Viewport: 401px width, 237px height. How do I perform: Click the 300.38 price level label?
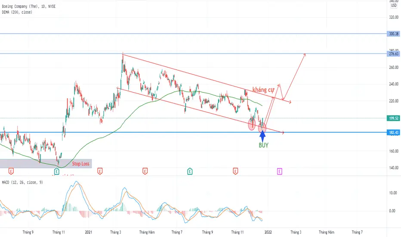point(394,34)
